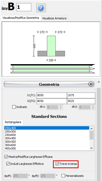The width and height of the screenshot is (102, 181).
Task: Click the Rettangolare tab
Action: click(x=13, y=122)
